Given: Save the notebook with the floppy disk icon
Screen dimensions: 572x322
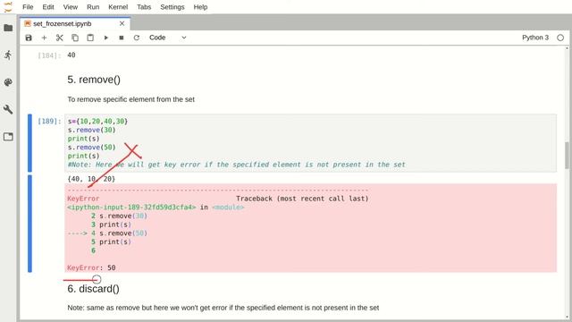Looking at the screenshot, I should pyautogui.click(x=29, y=38).
